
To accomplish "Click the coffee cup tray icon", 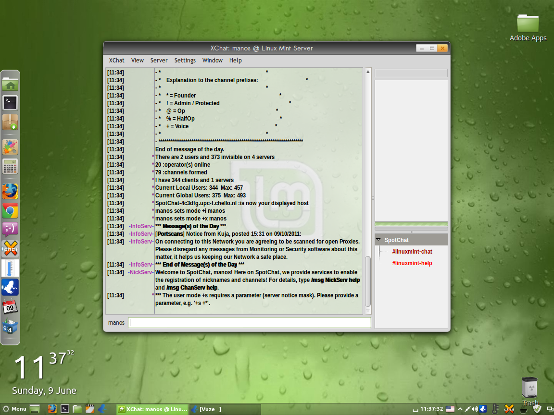I will pos(524,410).
